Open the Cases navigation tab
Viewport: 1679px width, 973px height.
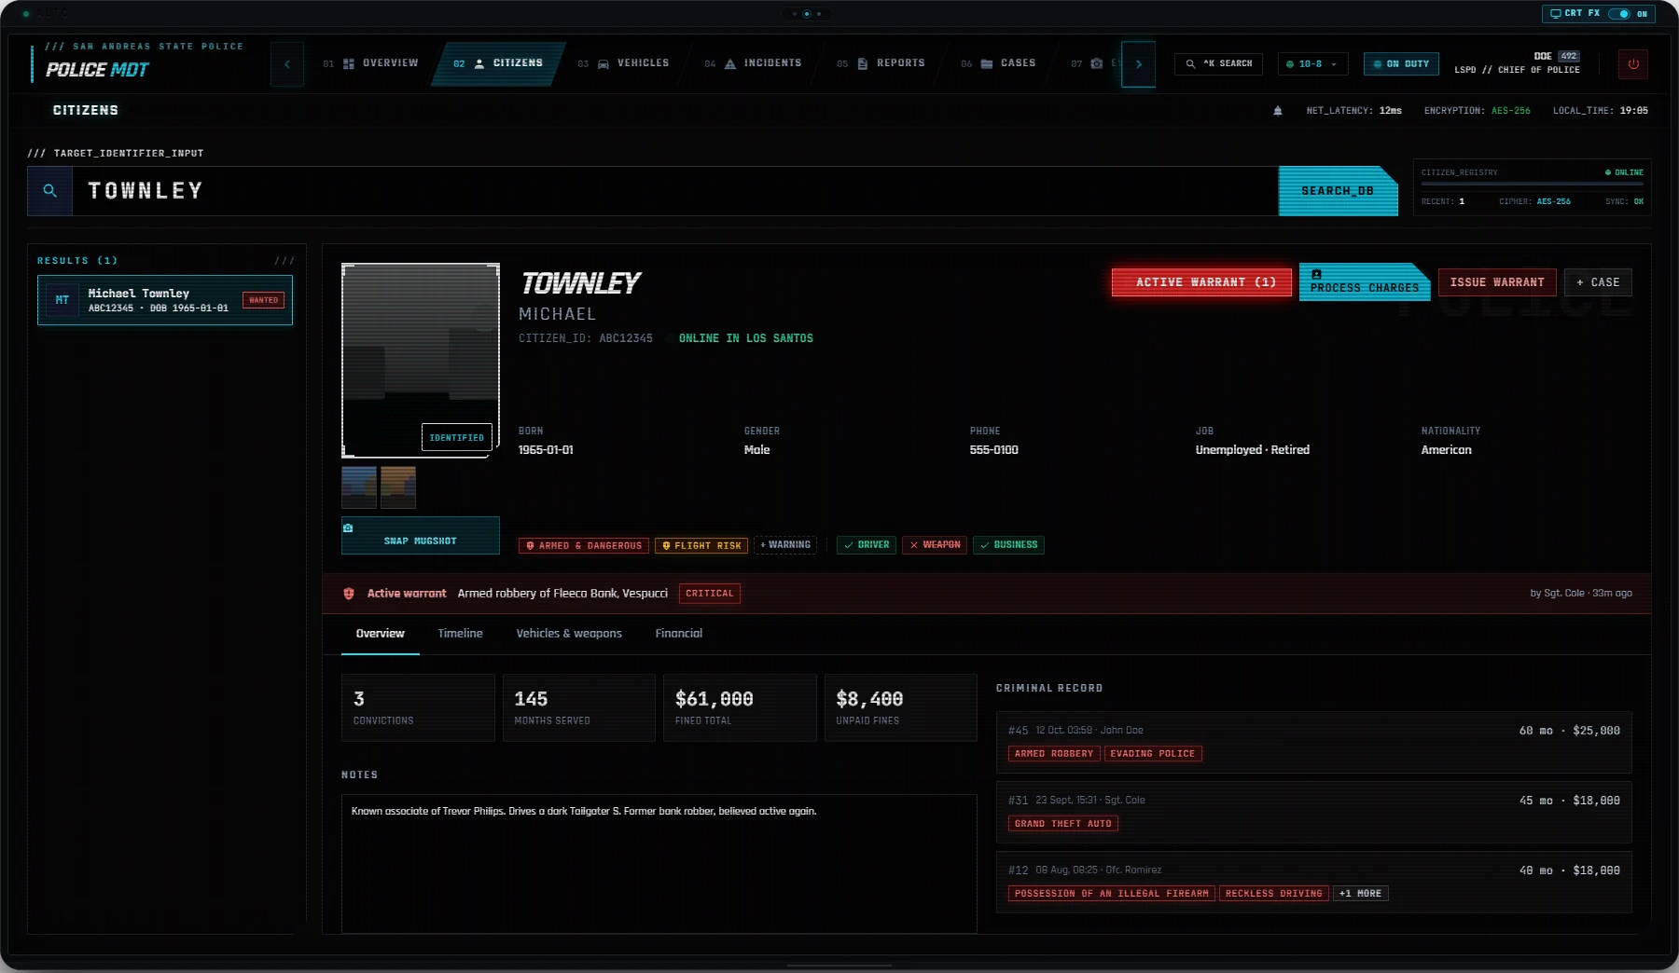998,63
